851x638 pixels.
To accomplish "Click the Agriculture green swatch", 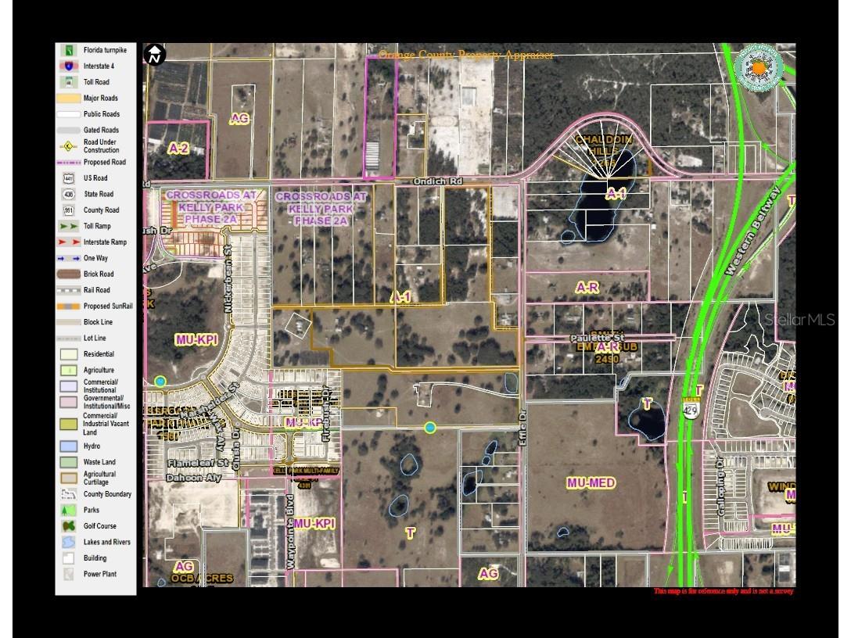I will (69, 370).
